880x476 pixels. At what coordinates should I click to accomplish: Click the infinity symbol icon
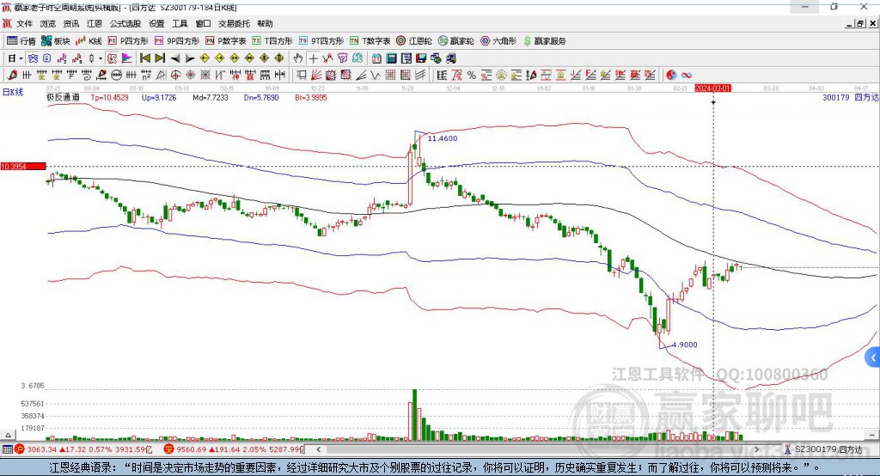click(x=686, y=76)
